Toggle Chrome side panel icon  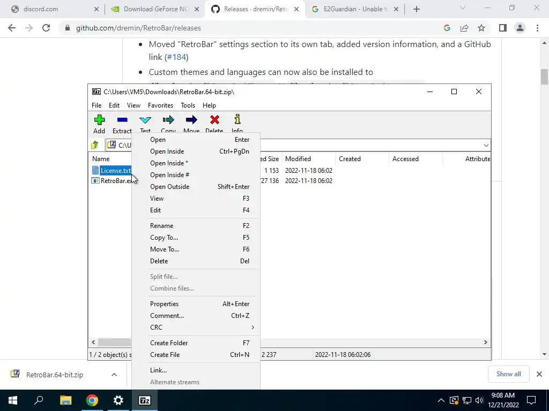(503, 28)
